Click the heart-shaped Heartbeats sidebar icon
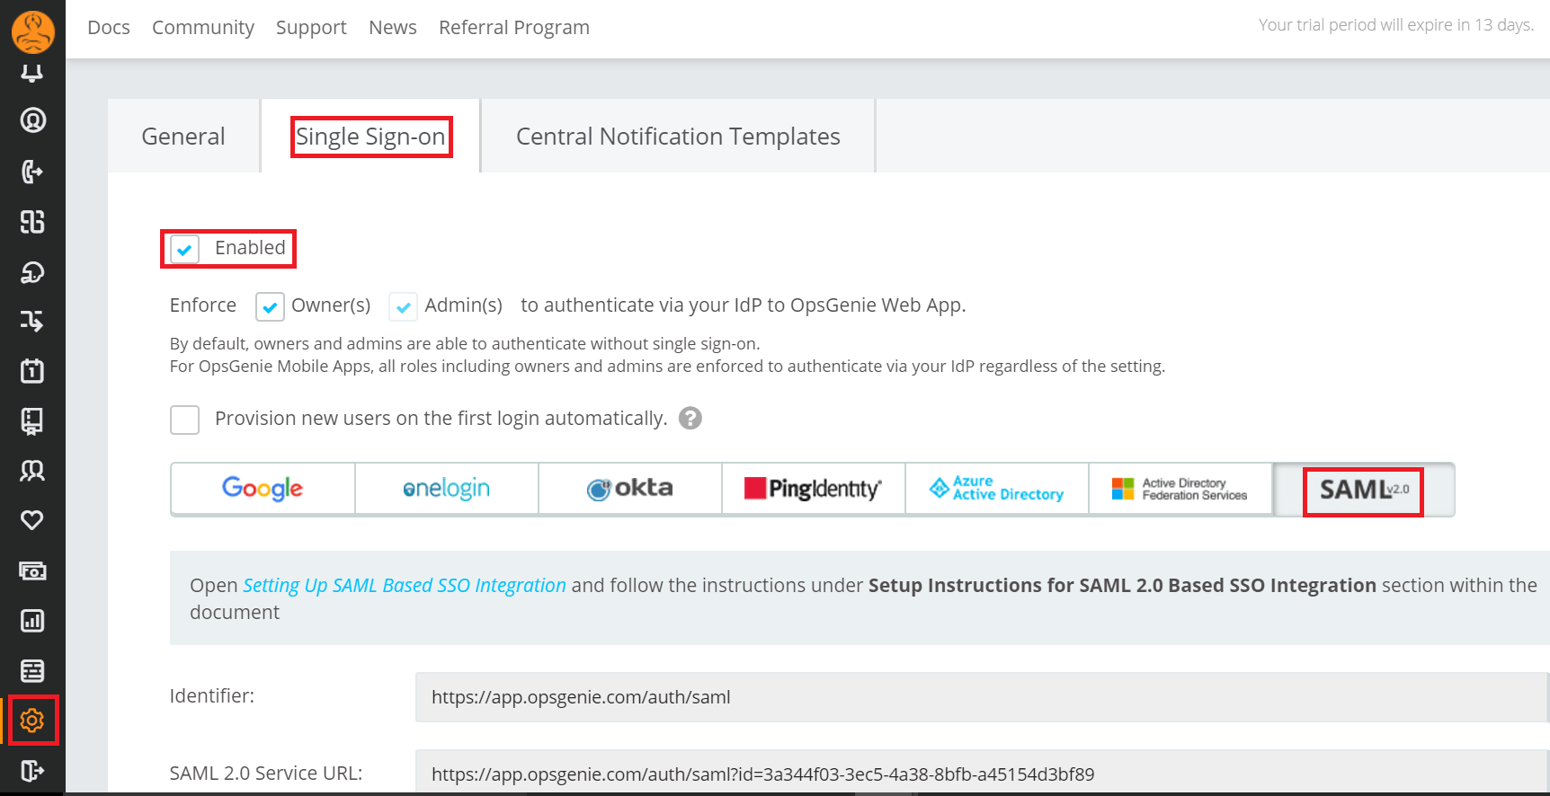1550x796 pixels. tap(32, 520)
